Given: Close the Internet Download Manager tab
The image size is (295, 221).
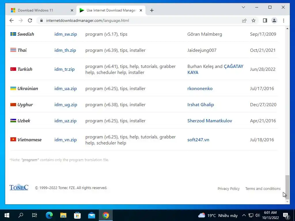Looking at the screenshot, I should click(141, 10).
